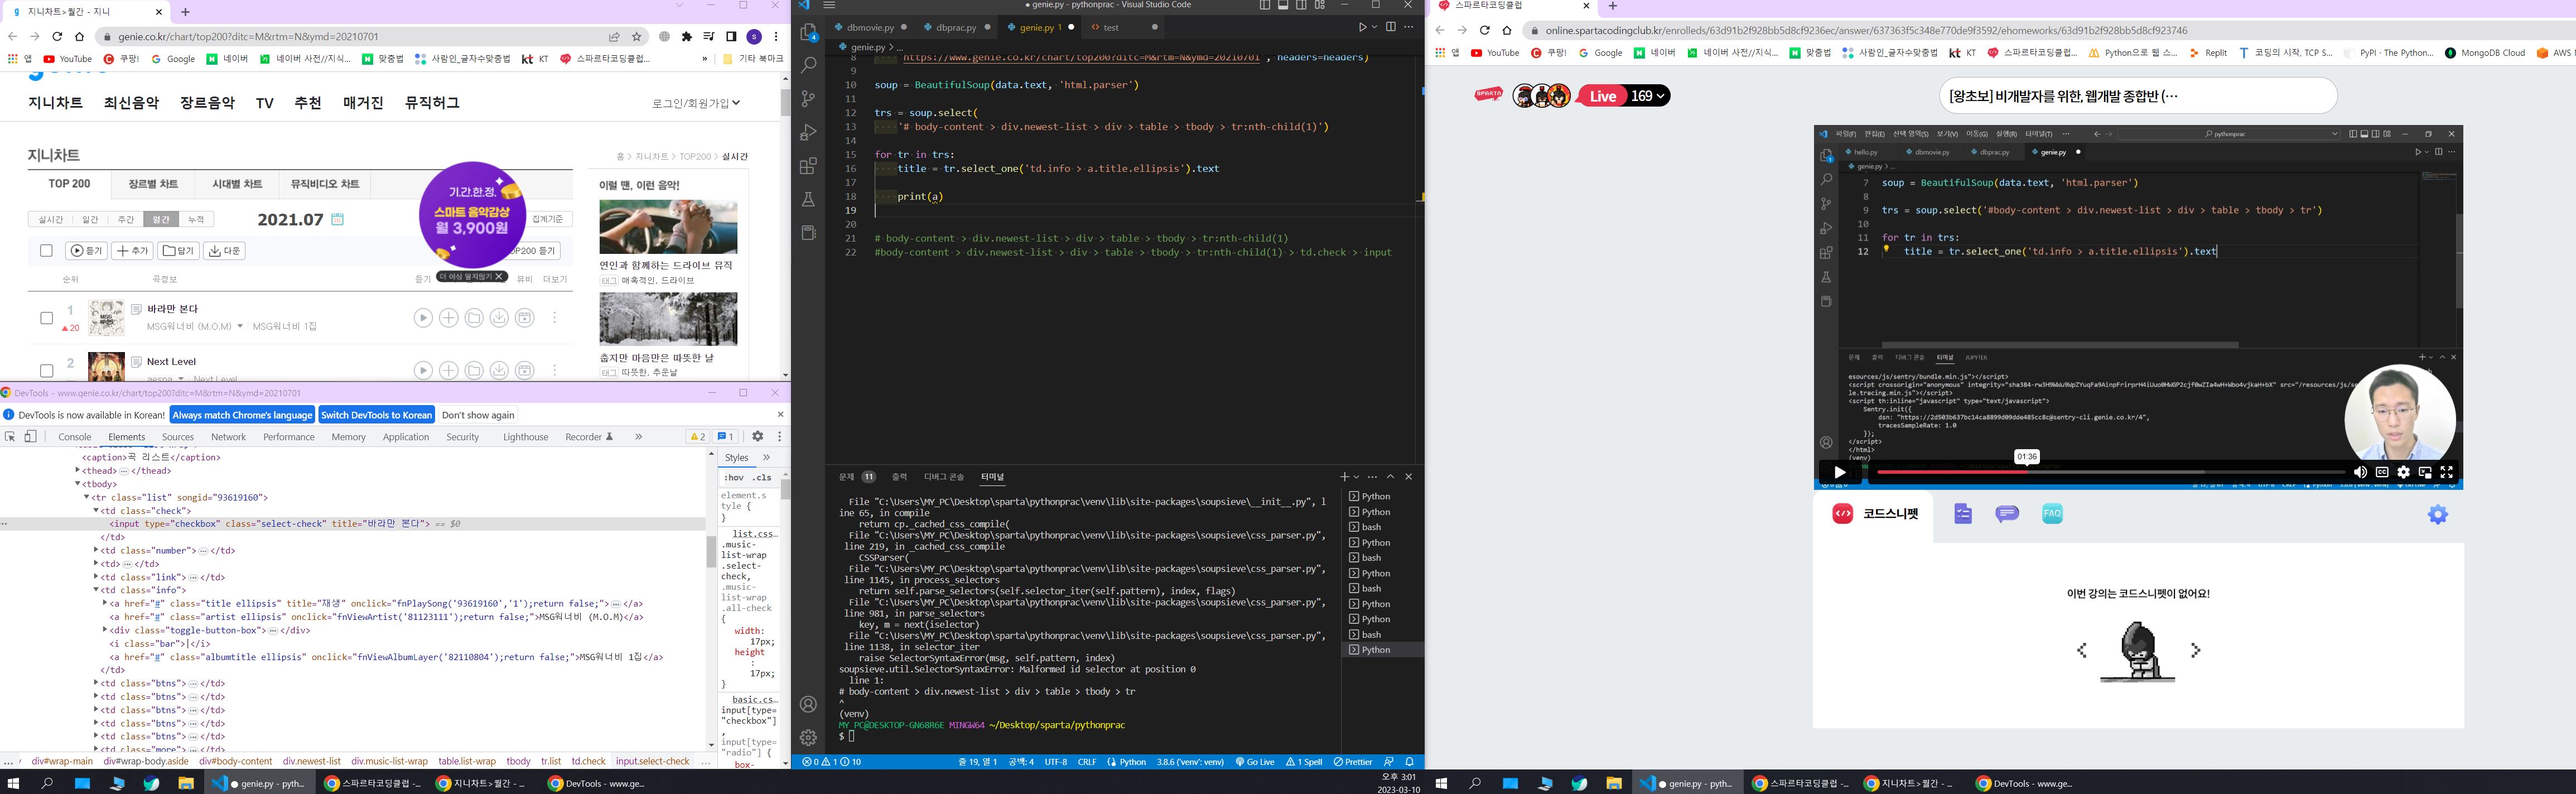This screenshot has width=2576, height=794.
Task: Check the box for rank 1 바라만 본다
Action: pyautogui.click(x=46, y=318)
